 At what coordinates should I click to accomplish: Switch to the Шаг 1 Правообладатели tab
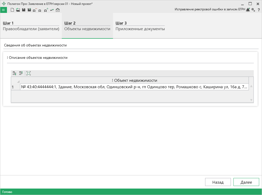tap(31, 26)
